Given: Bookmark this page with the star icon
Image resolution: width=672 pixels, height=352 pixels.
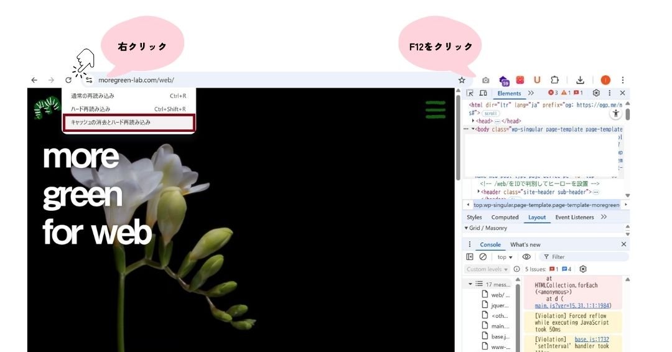Looking at the screenshot, I should click(x=462, y=80).
